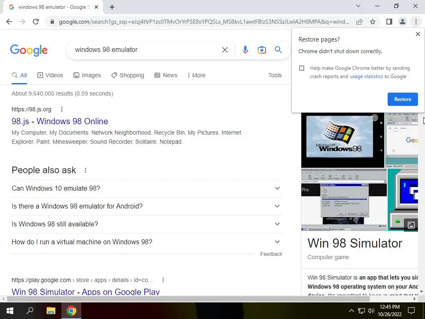Send Feedback on People also ask
Image resolution: width=425 pixels, height=319 pixels.
coord(271,254)
